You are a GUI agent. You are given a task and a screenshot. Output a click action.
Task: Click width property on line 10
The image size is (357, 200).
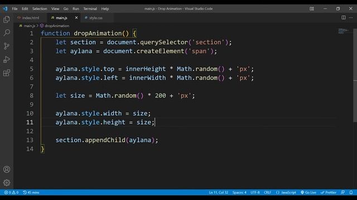pos(113,113)
